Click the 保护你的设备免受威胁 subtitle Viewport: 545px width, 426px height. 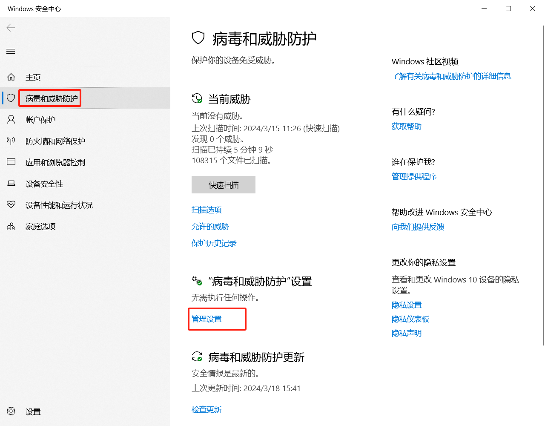click(233, 60)
